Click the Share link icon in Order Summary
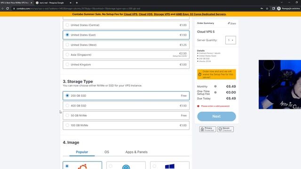 click(232, 23)
